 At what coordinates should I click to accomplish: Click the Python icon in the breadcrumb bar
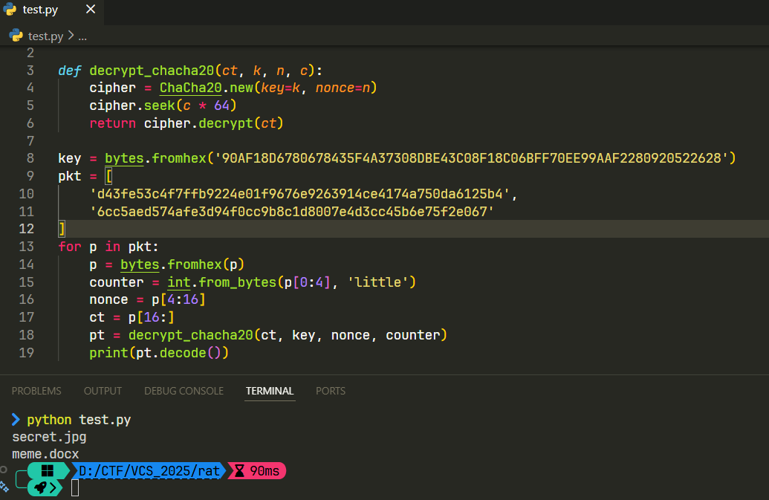(16, 36)
